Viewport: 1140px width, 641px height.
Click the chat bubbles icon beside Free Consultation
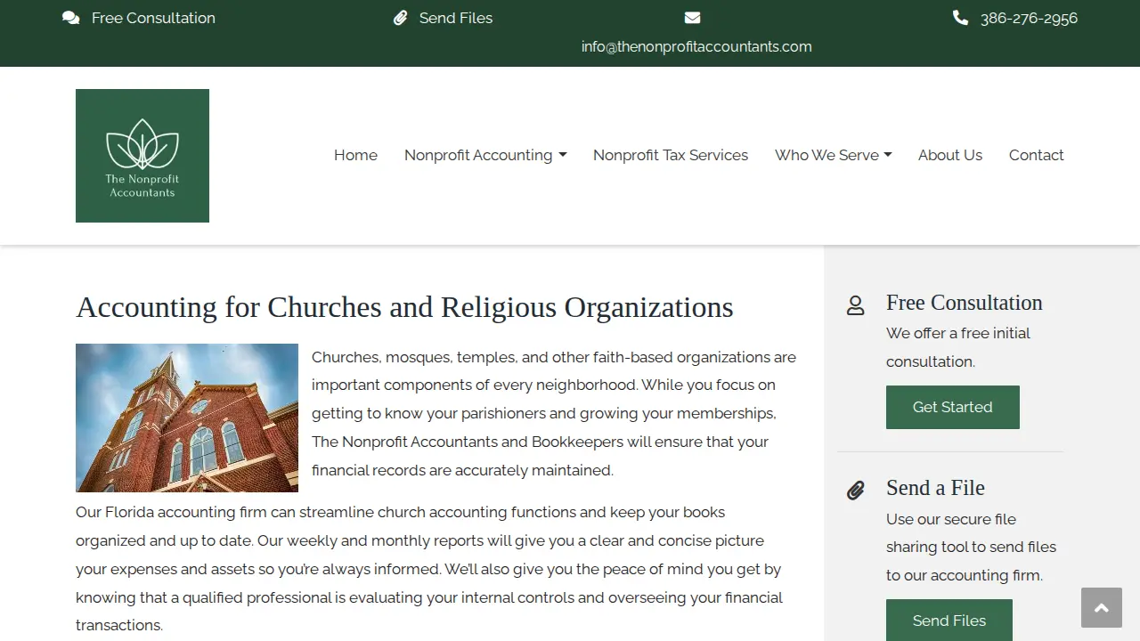(70, 18)
